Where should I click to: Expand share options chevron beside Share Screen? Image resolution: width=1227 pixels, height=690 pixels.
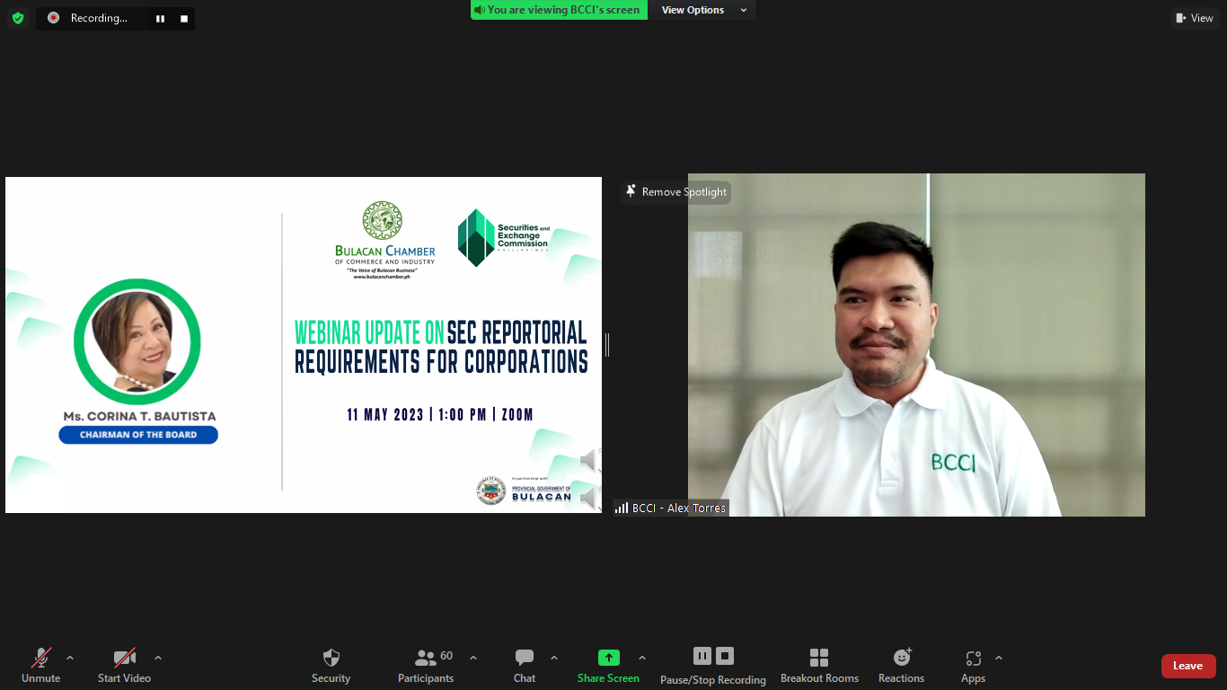[x=642, y=658]
